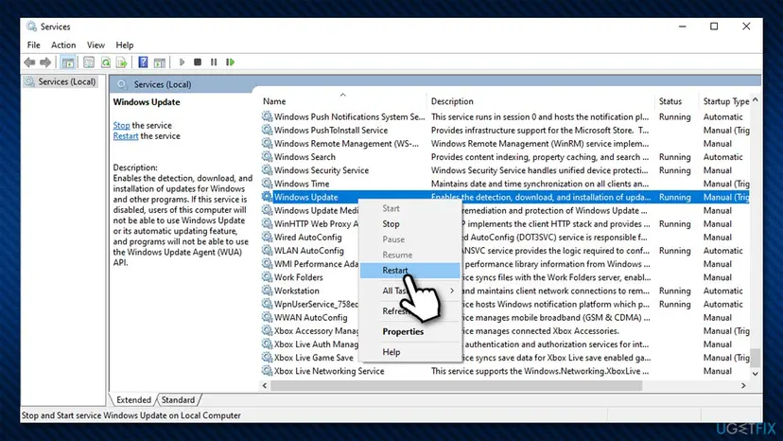783x441 pixels.
Task: Select Windows Remote Management service row
Action: point(505,144)
